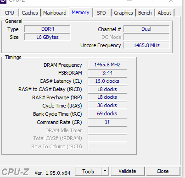Click the Ver. 1.95.0.x64 version text
Screen dimensions: 185x178
pyautogui.click(x=52, y=173)
